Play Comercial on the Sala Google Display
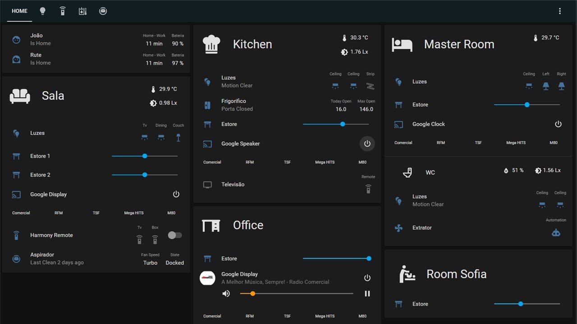Screen dimensions: 577x324 pos(21,213)
